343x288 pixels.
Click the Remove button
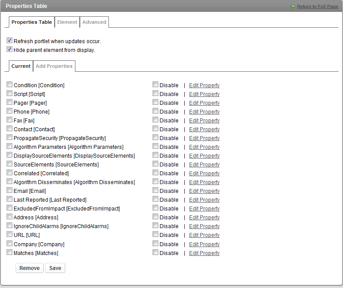tap(30, 268)
